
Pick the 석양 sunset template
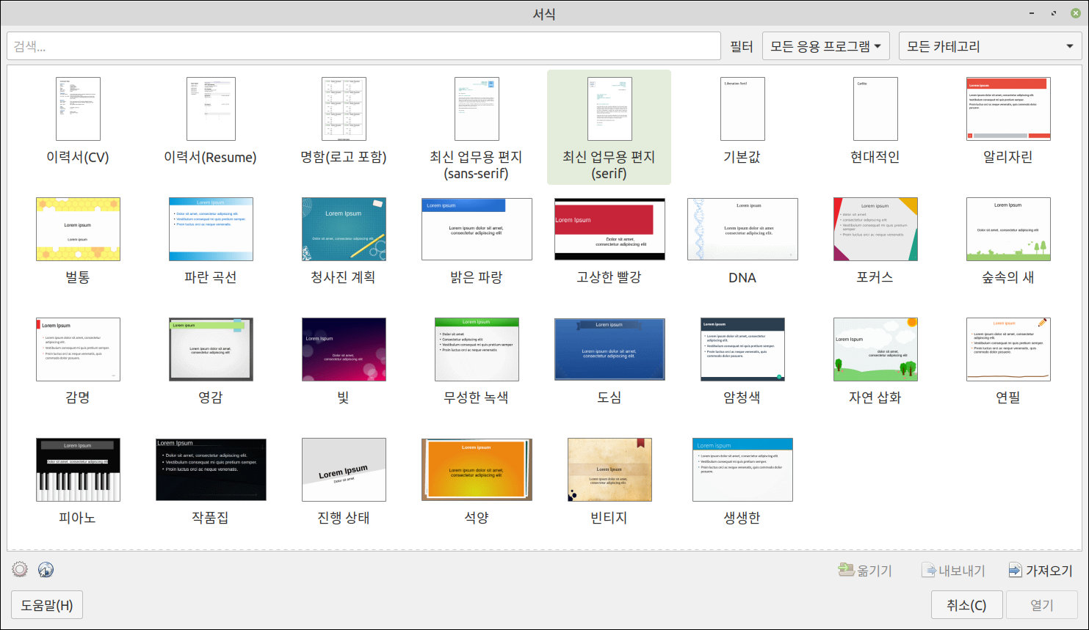click(x=477, y=482)
